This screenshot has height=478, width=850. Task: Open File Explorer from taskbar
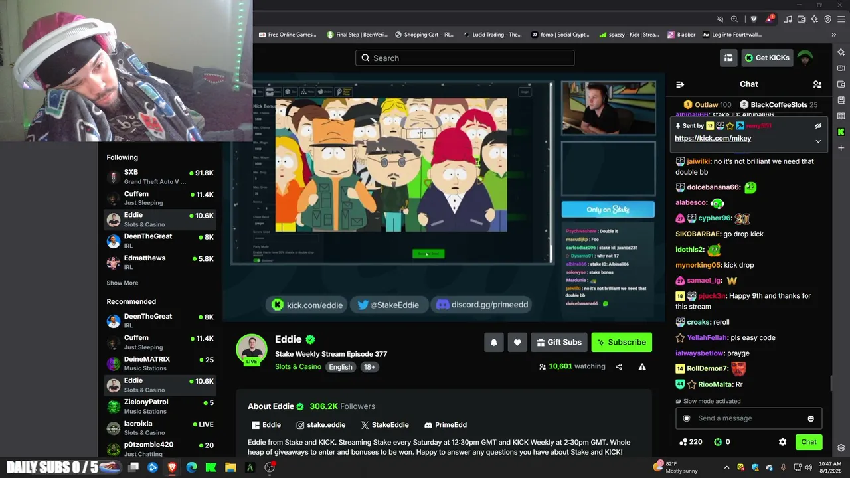(230, 467)
